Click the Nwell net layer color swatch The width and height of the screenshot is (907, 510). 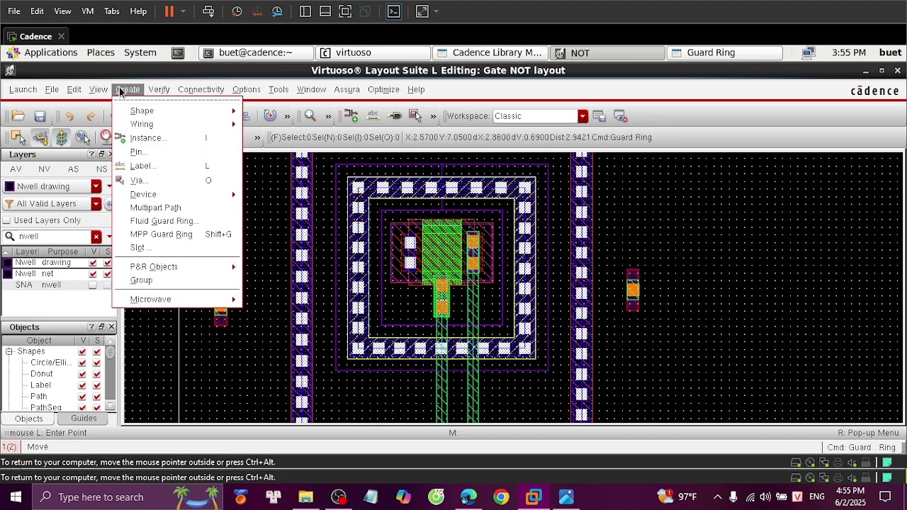8,274
